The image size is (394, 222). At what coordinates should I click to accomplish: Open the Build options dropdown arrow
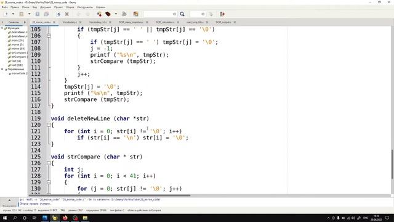pyautogui.click(x=116, y=14)
